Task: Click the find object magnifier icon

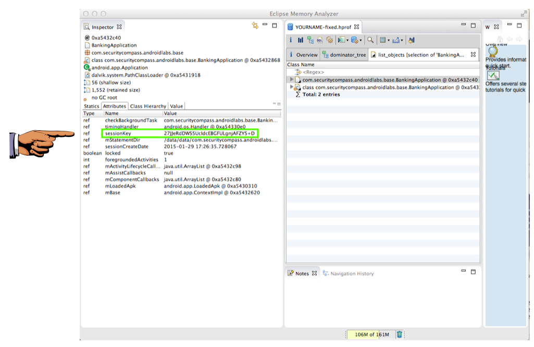Action: pyautogui.click(x=370, y=40)
